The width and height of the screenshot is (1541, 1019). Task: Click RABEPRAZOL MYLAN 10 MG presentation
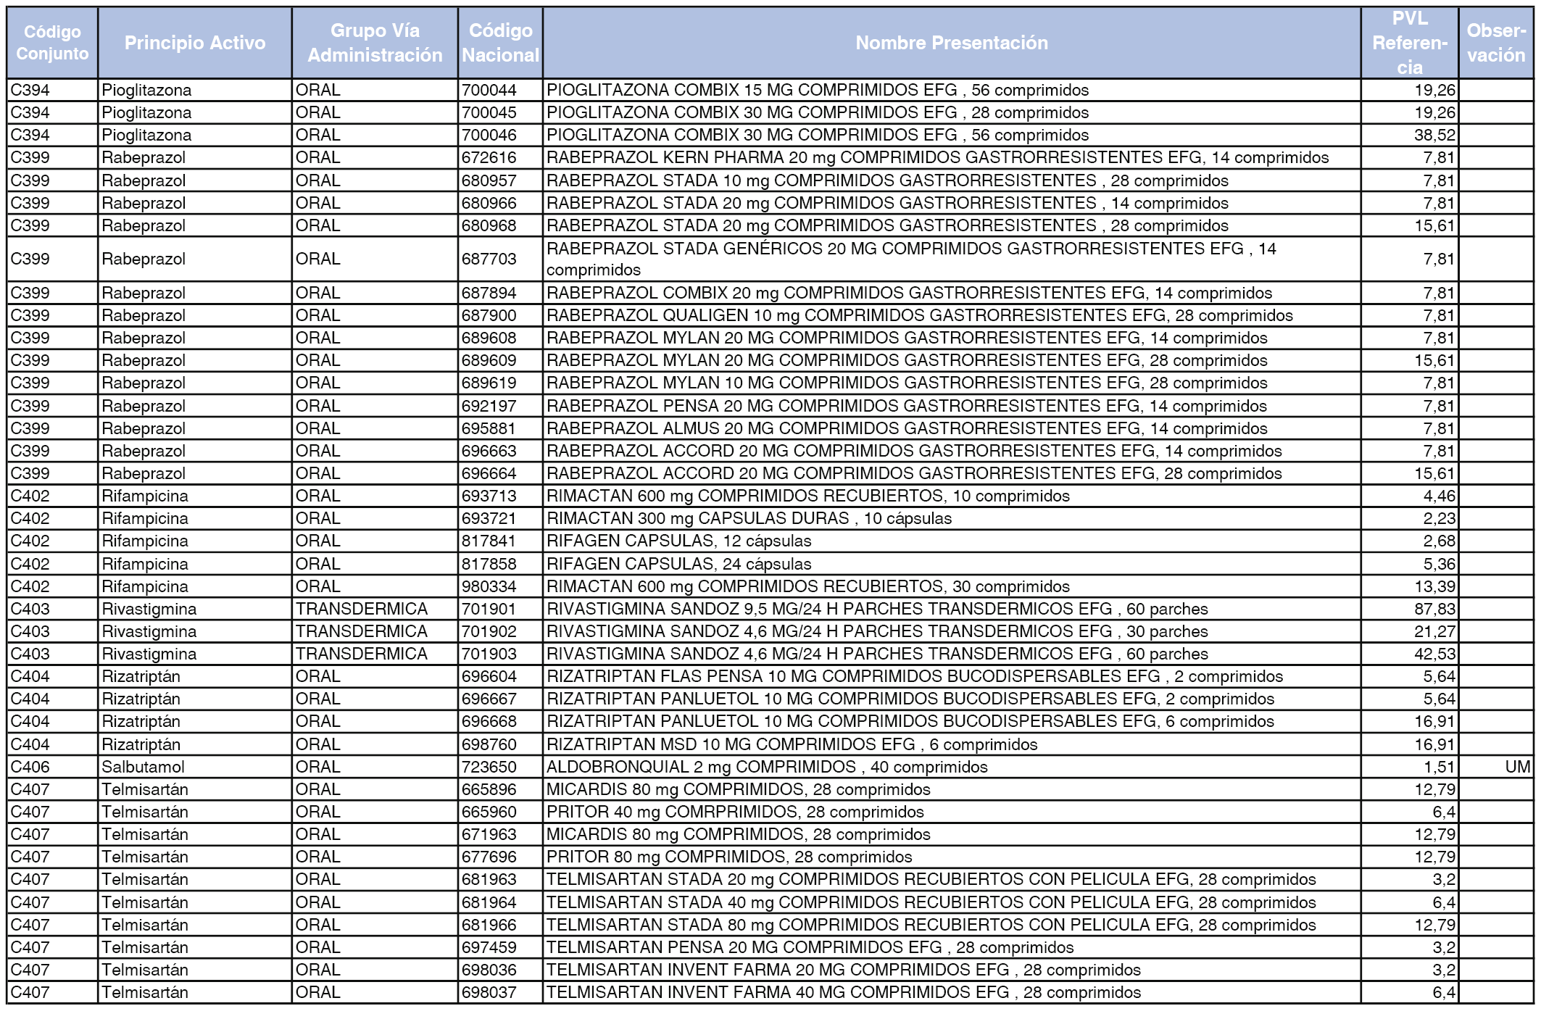pos(952,383)
